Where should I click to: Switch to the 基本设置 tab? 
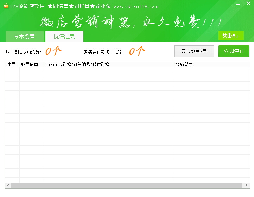click(25, 37)
